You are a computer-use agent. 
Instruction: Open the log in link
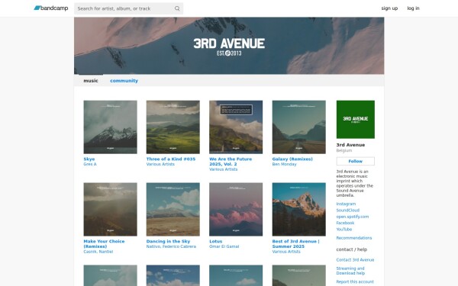[413, 8]
